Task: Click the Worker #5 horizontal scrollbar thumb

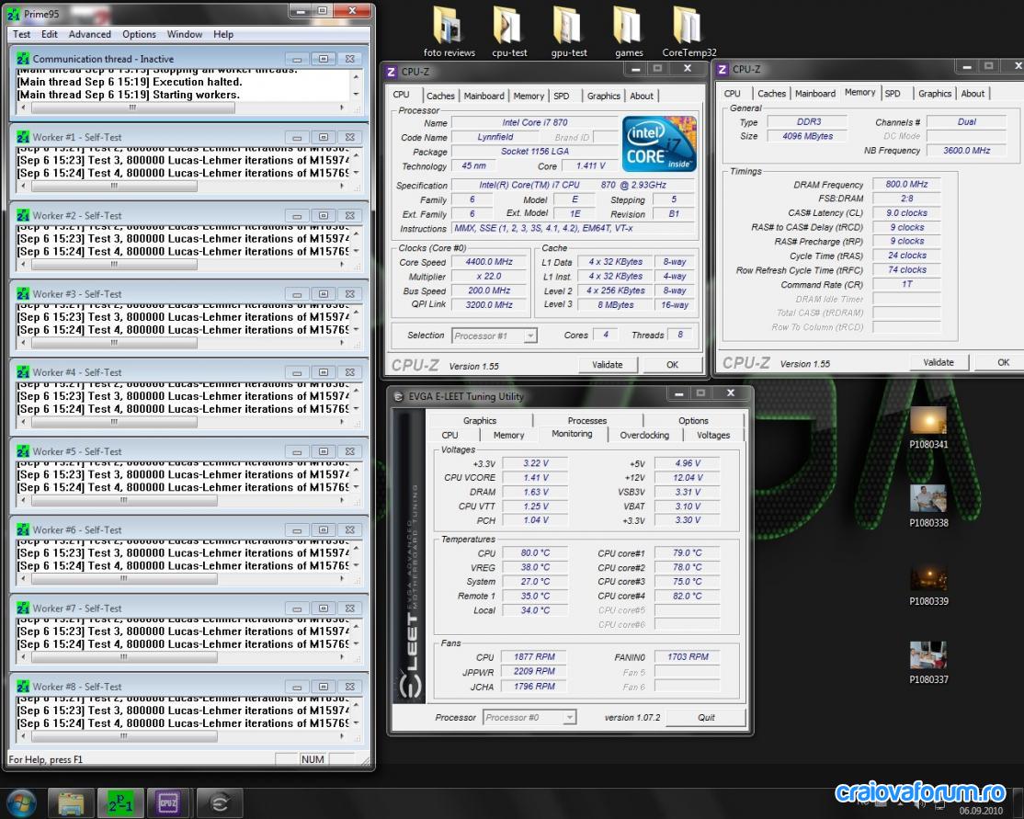Action: pos(124,500)
